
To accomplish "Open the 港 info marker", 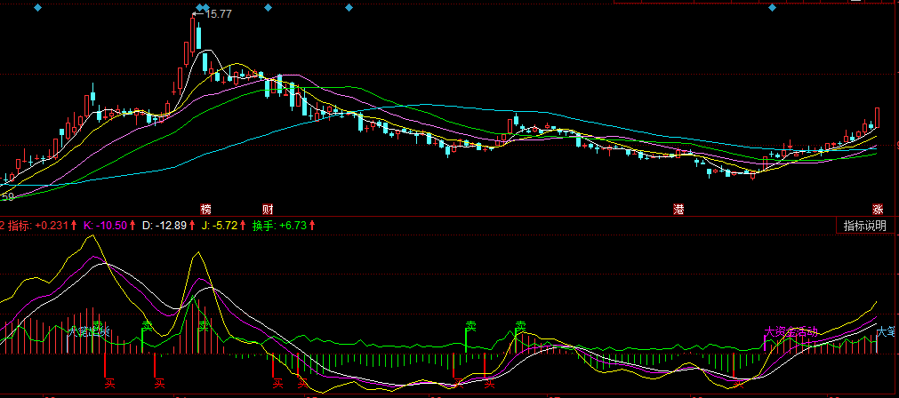I will 678,210.
